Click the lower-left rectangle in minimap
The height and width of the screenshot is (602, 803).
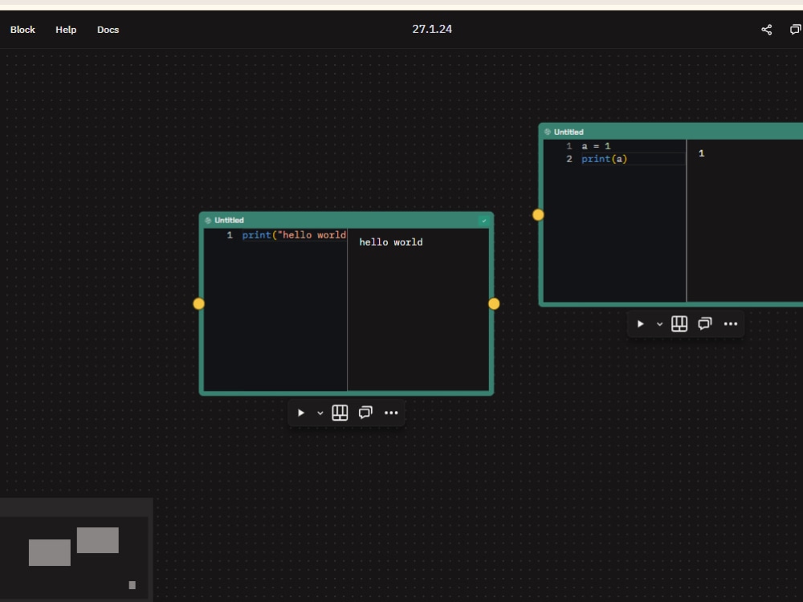tap(50, 552)
